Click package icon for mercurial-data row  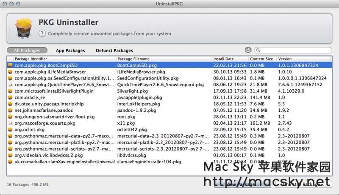(10, 136)
